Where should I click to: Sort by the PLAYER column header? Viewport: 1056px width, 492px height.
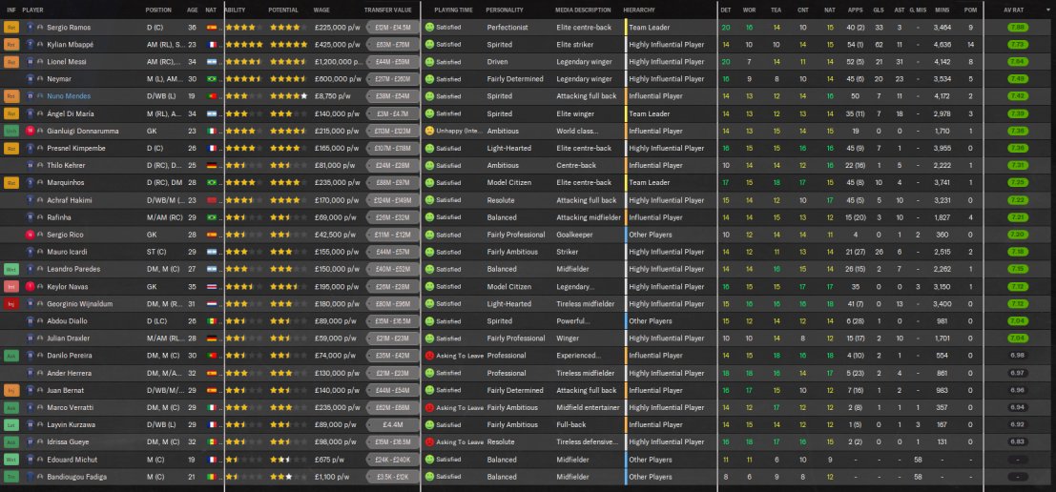[x=33, y=10]
